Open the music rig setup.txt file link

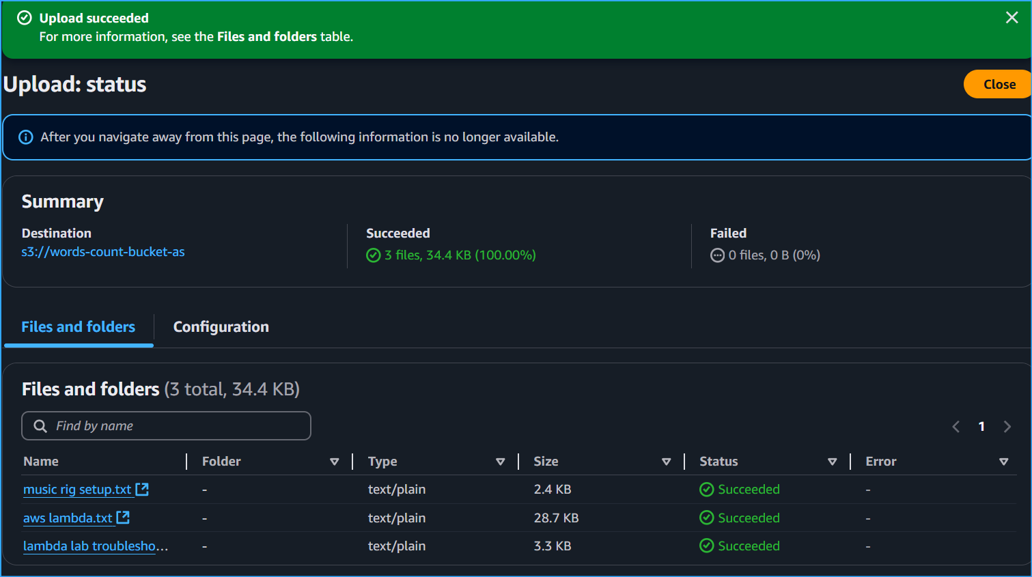click(x=77, y=490)
